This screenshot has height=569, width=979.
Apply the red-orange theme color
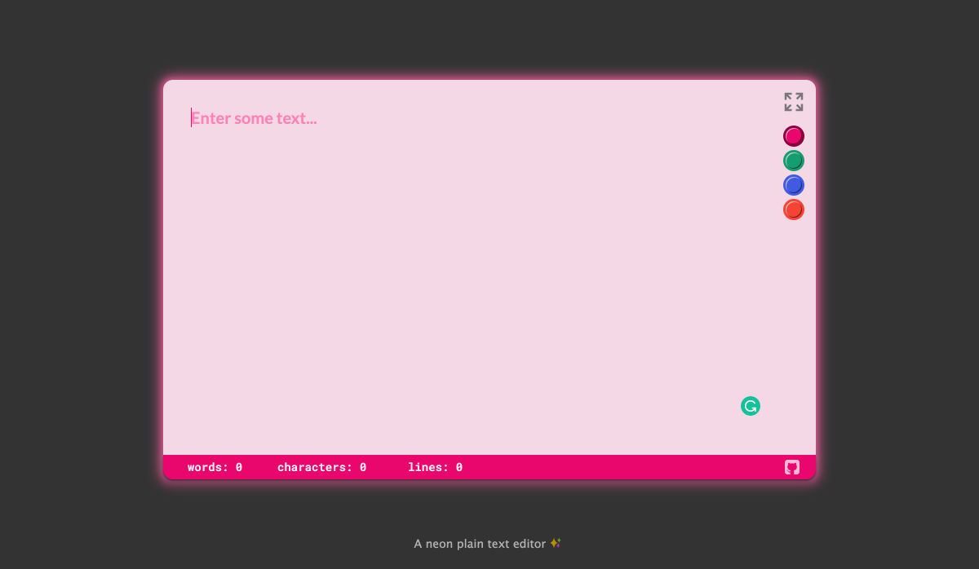pyautogui.click(x=793, y=210)
